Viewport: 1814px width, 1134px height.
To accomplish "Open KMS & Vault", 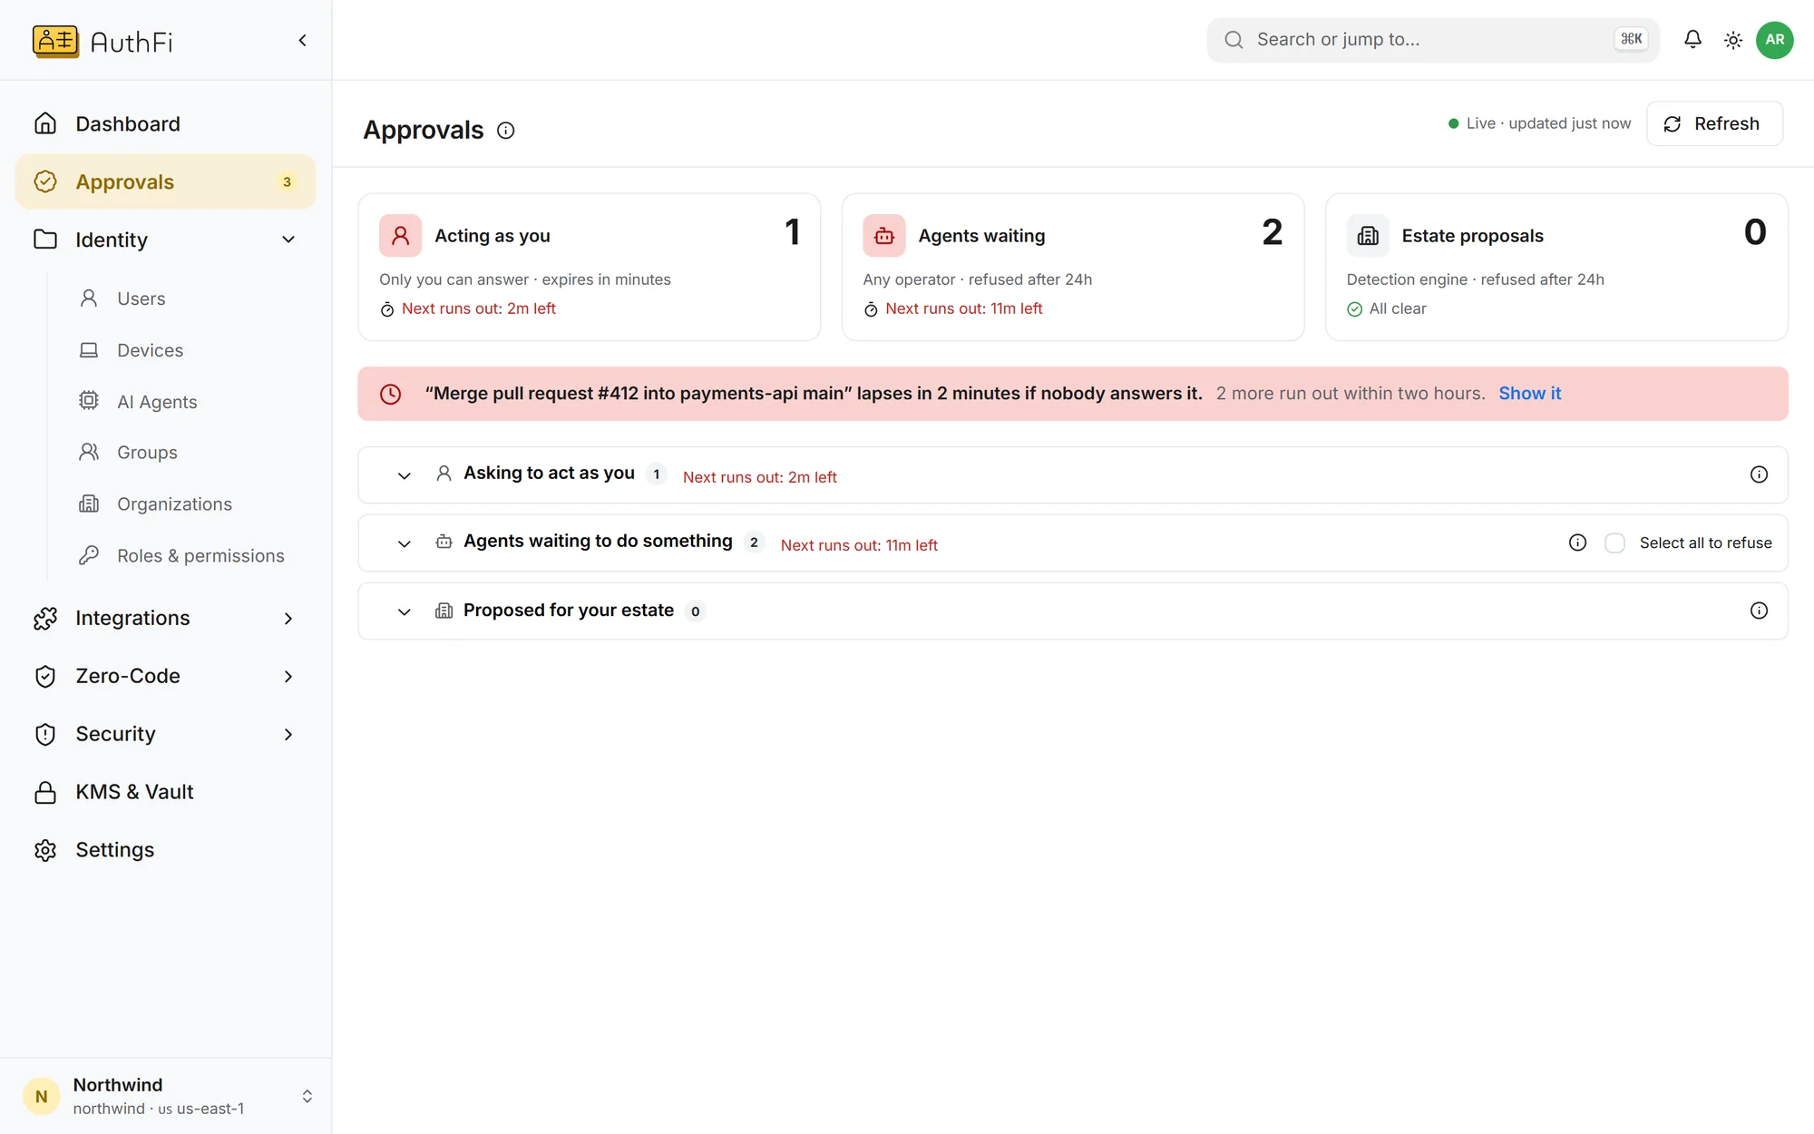I will (166, 792).
